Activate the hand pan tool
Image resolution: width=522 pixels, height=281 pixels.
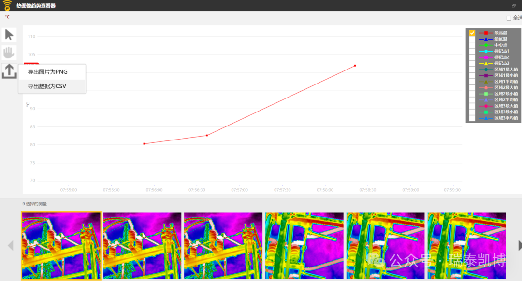coord(9,53)
